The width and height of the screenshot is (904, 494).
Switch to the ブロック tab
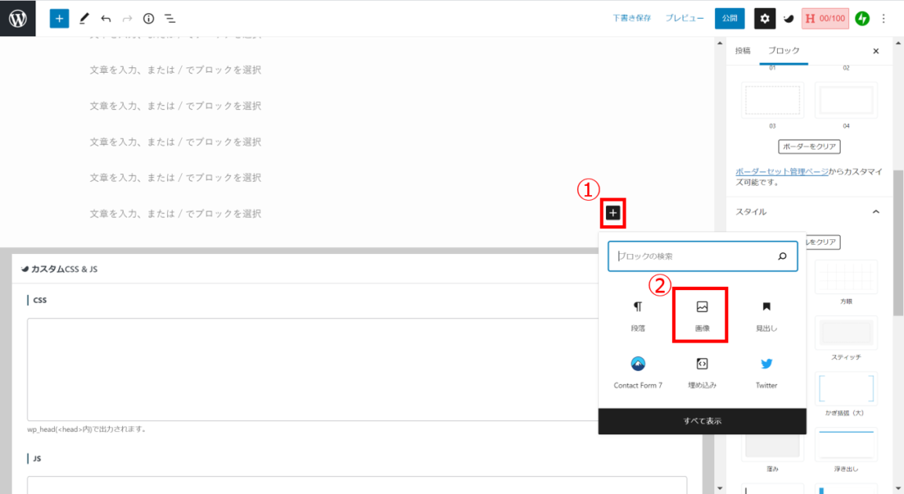pyautogui.click(x=783, y=51)
